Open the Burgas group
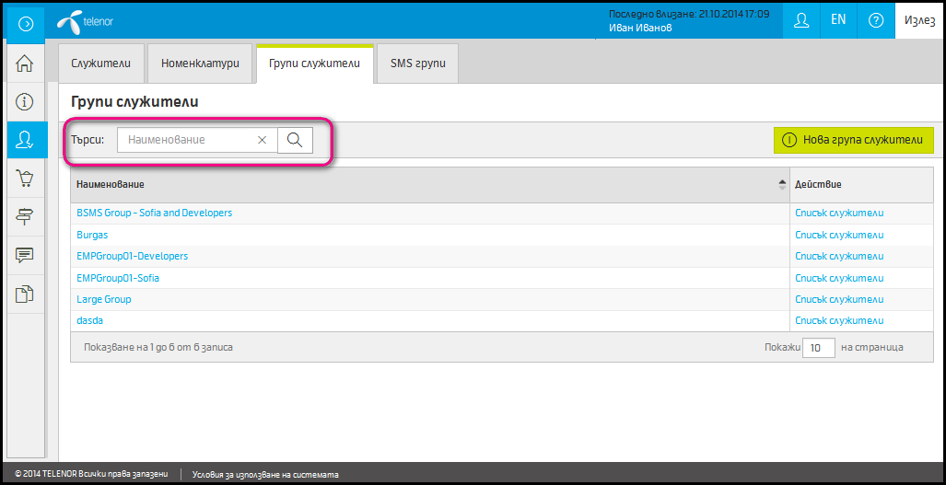 (92, 235)
